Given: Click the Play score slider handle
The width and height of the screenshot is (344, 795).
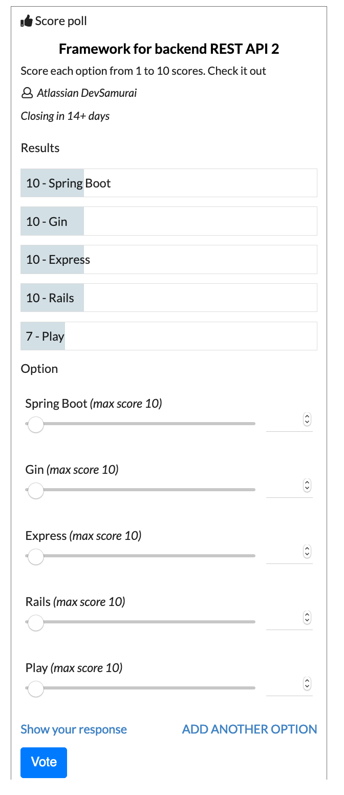Looking at the screenshot, I should click(35, 688).
